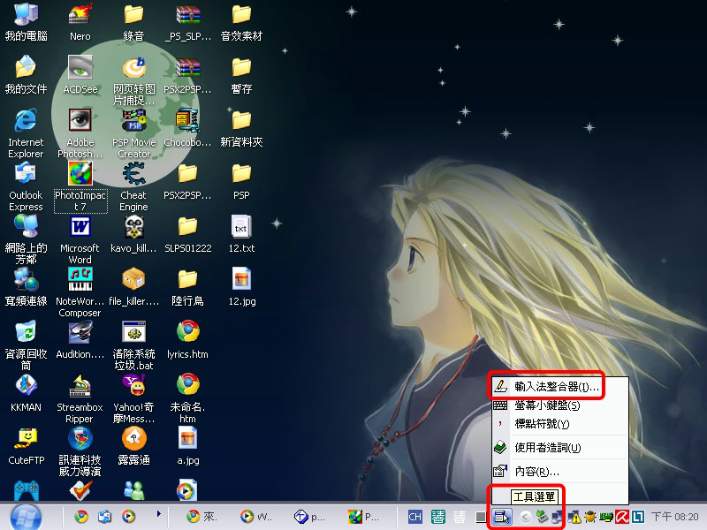Screen dimensions: 707x530
Task: Select the 未命名.htm file icon
Action: (187, 399)
